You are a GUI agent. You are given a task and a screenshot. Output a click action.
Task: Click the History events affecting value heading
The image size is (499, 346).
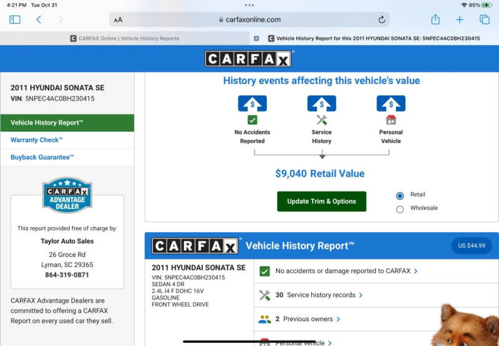coord(321,81)
